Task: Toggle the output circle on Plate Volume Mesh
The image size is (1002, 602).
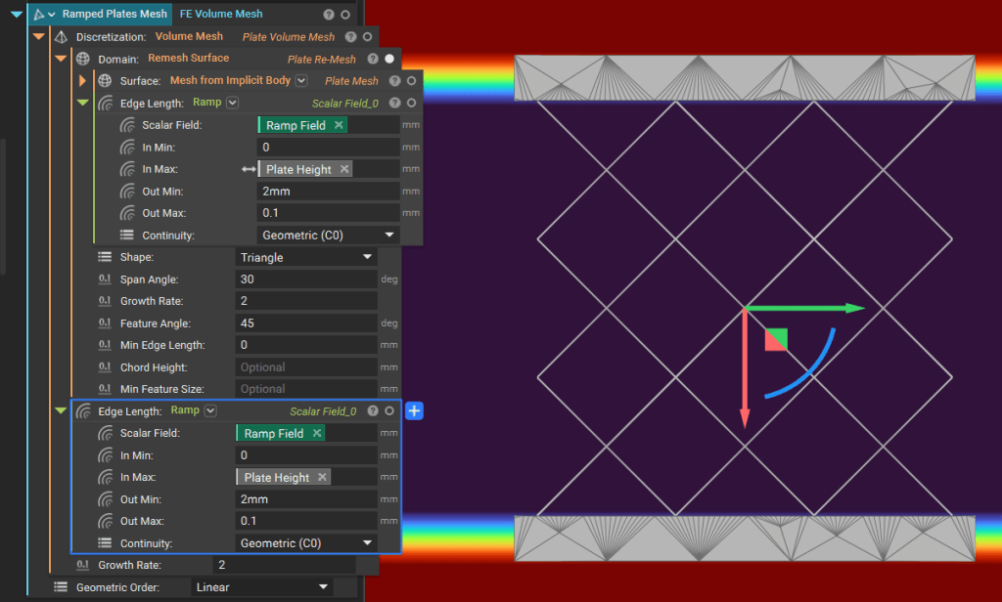Action: 367,37
